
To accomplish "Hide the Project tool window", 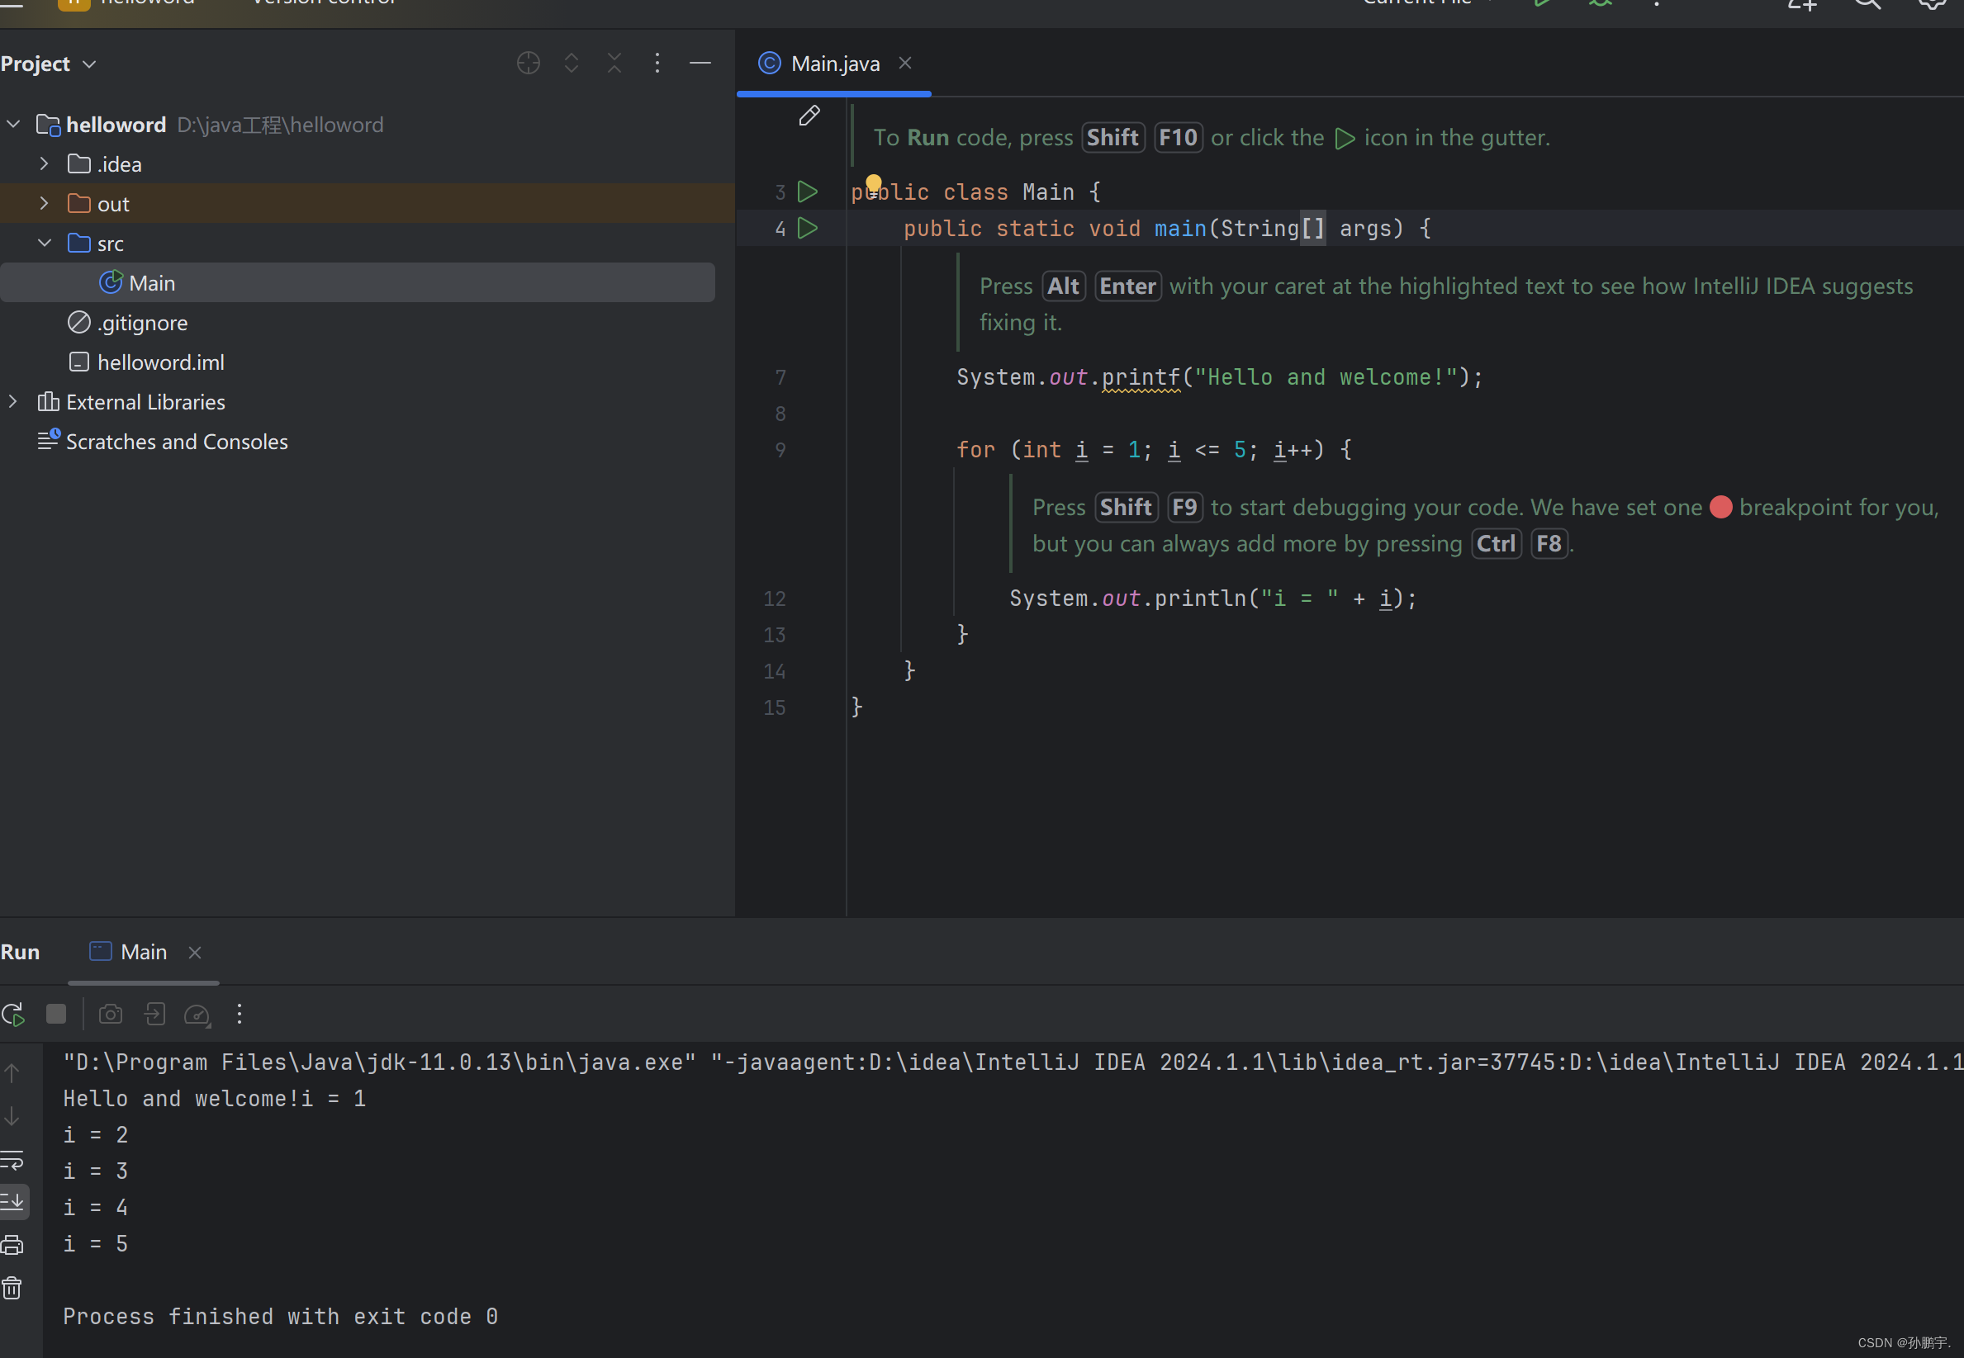I will 700,63.
